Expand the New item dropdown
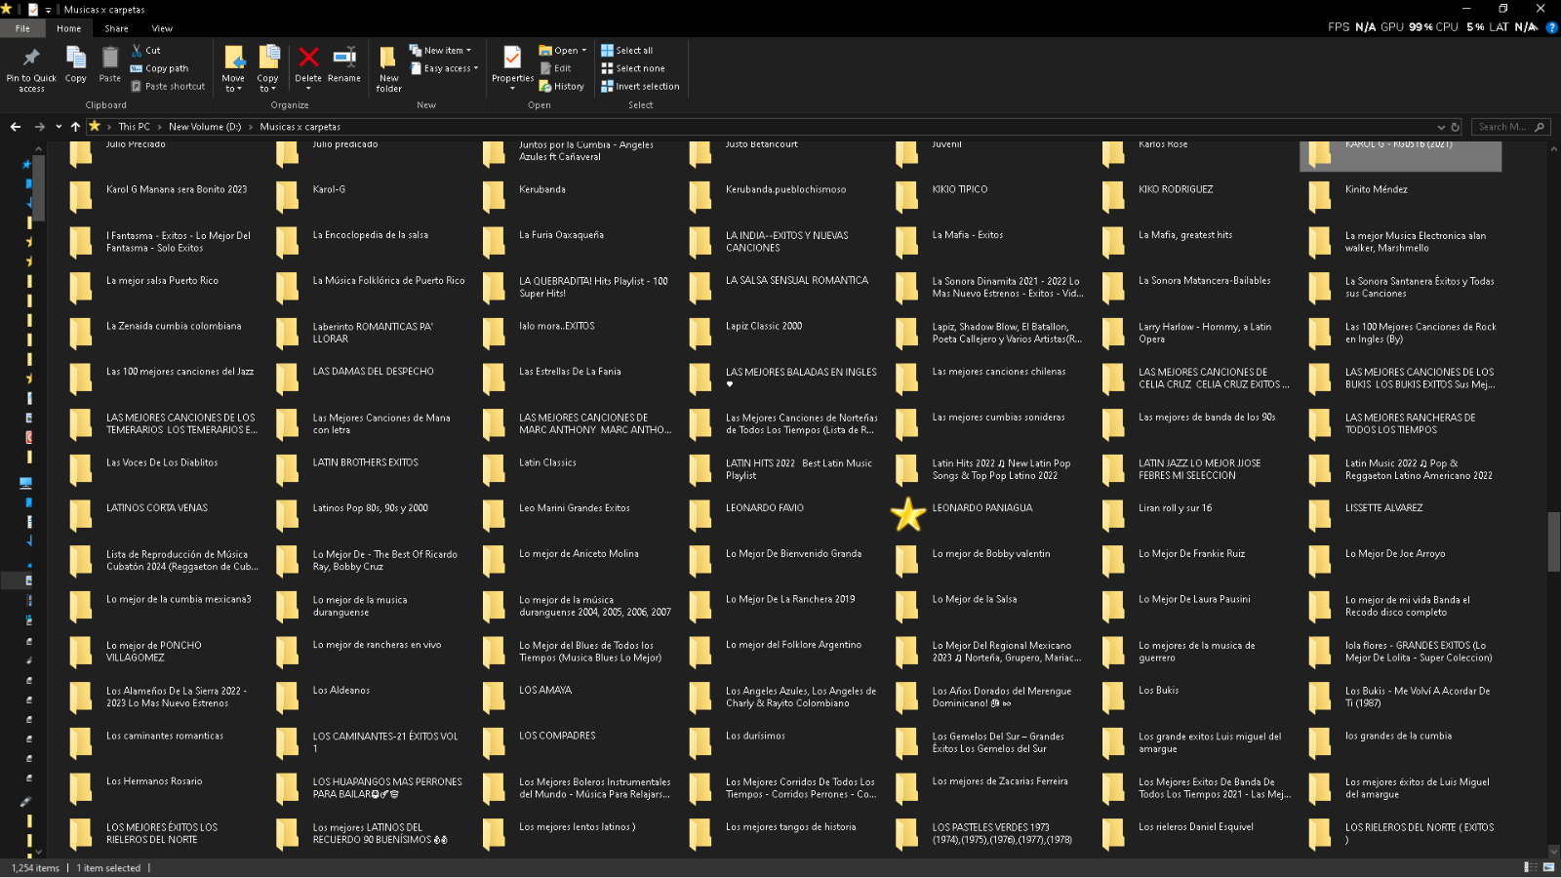 440,51
